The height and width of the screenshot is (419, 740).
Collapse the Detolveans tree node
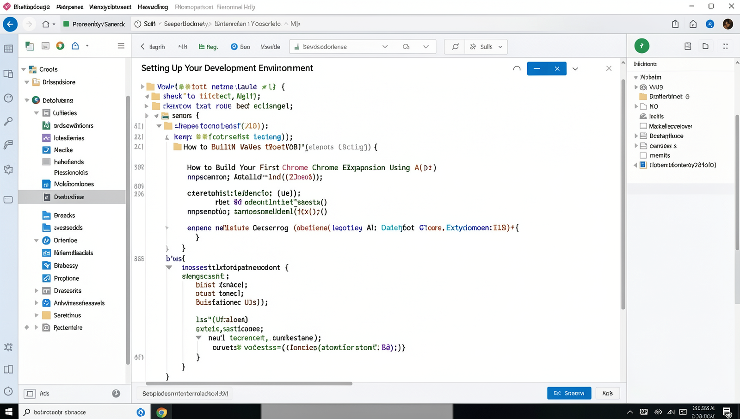(x=27, y=100)
